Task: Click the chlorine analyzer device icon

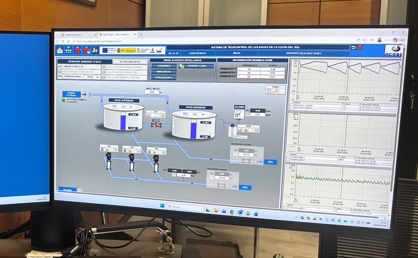Action: [x=239, y=114]
